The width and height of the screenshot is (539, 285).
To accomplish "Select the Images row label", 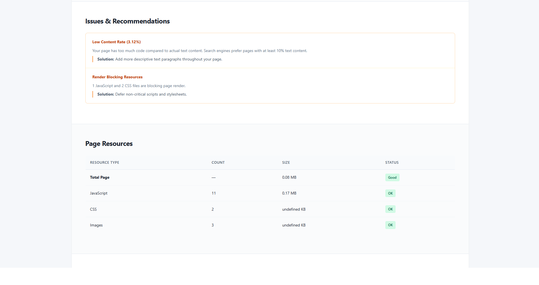I will (x=96, y=225).
